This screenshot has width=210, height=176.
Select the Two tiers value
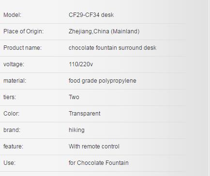[x=74, y=97]
